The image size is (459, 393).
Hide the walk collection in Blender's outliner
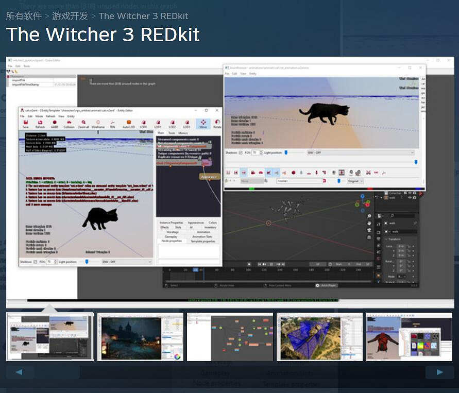point(410,197)
